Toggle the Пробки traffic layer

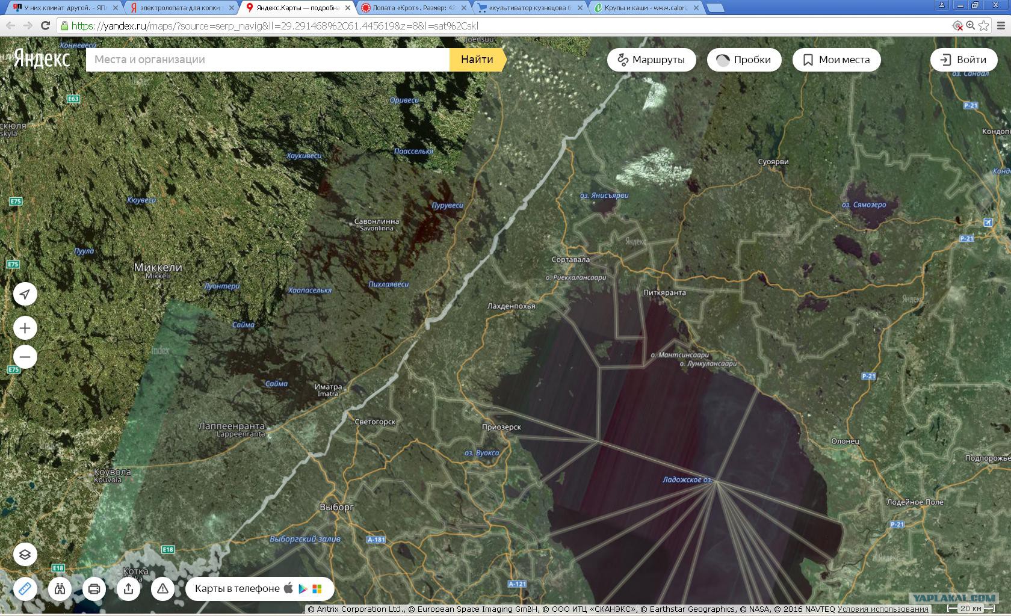(744, 60)
